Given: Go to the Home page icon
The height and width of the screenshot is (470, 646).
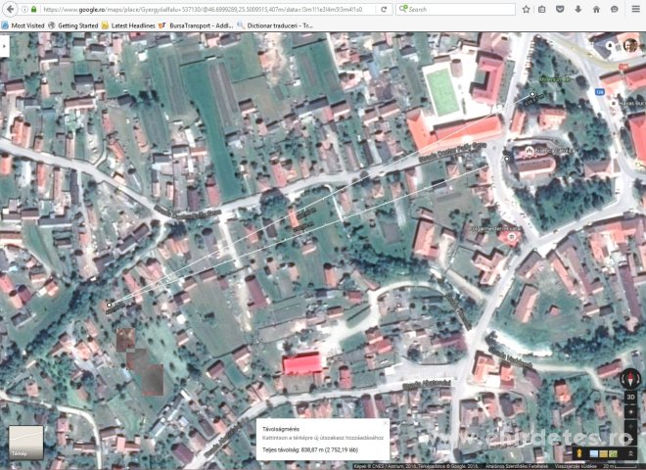Looking at the screenshot, I should [x=596, y=9].
